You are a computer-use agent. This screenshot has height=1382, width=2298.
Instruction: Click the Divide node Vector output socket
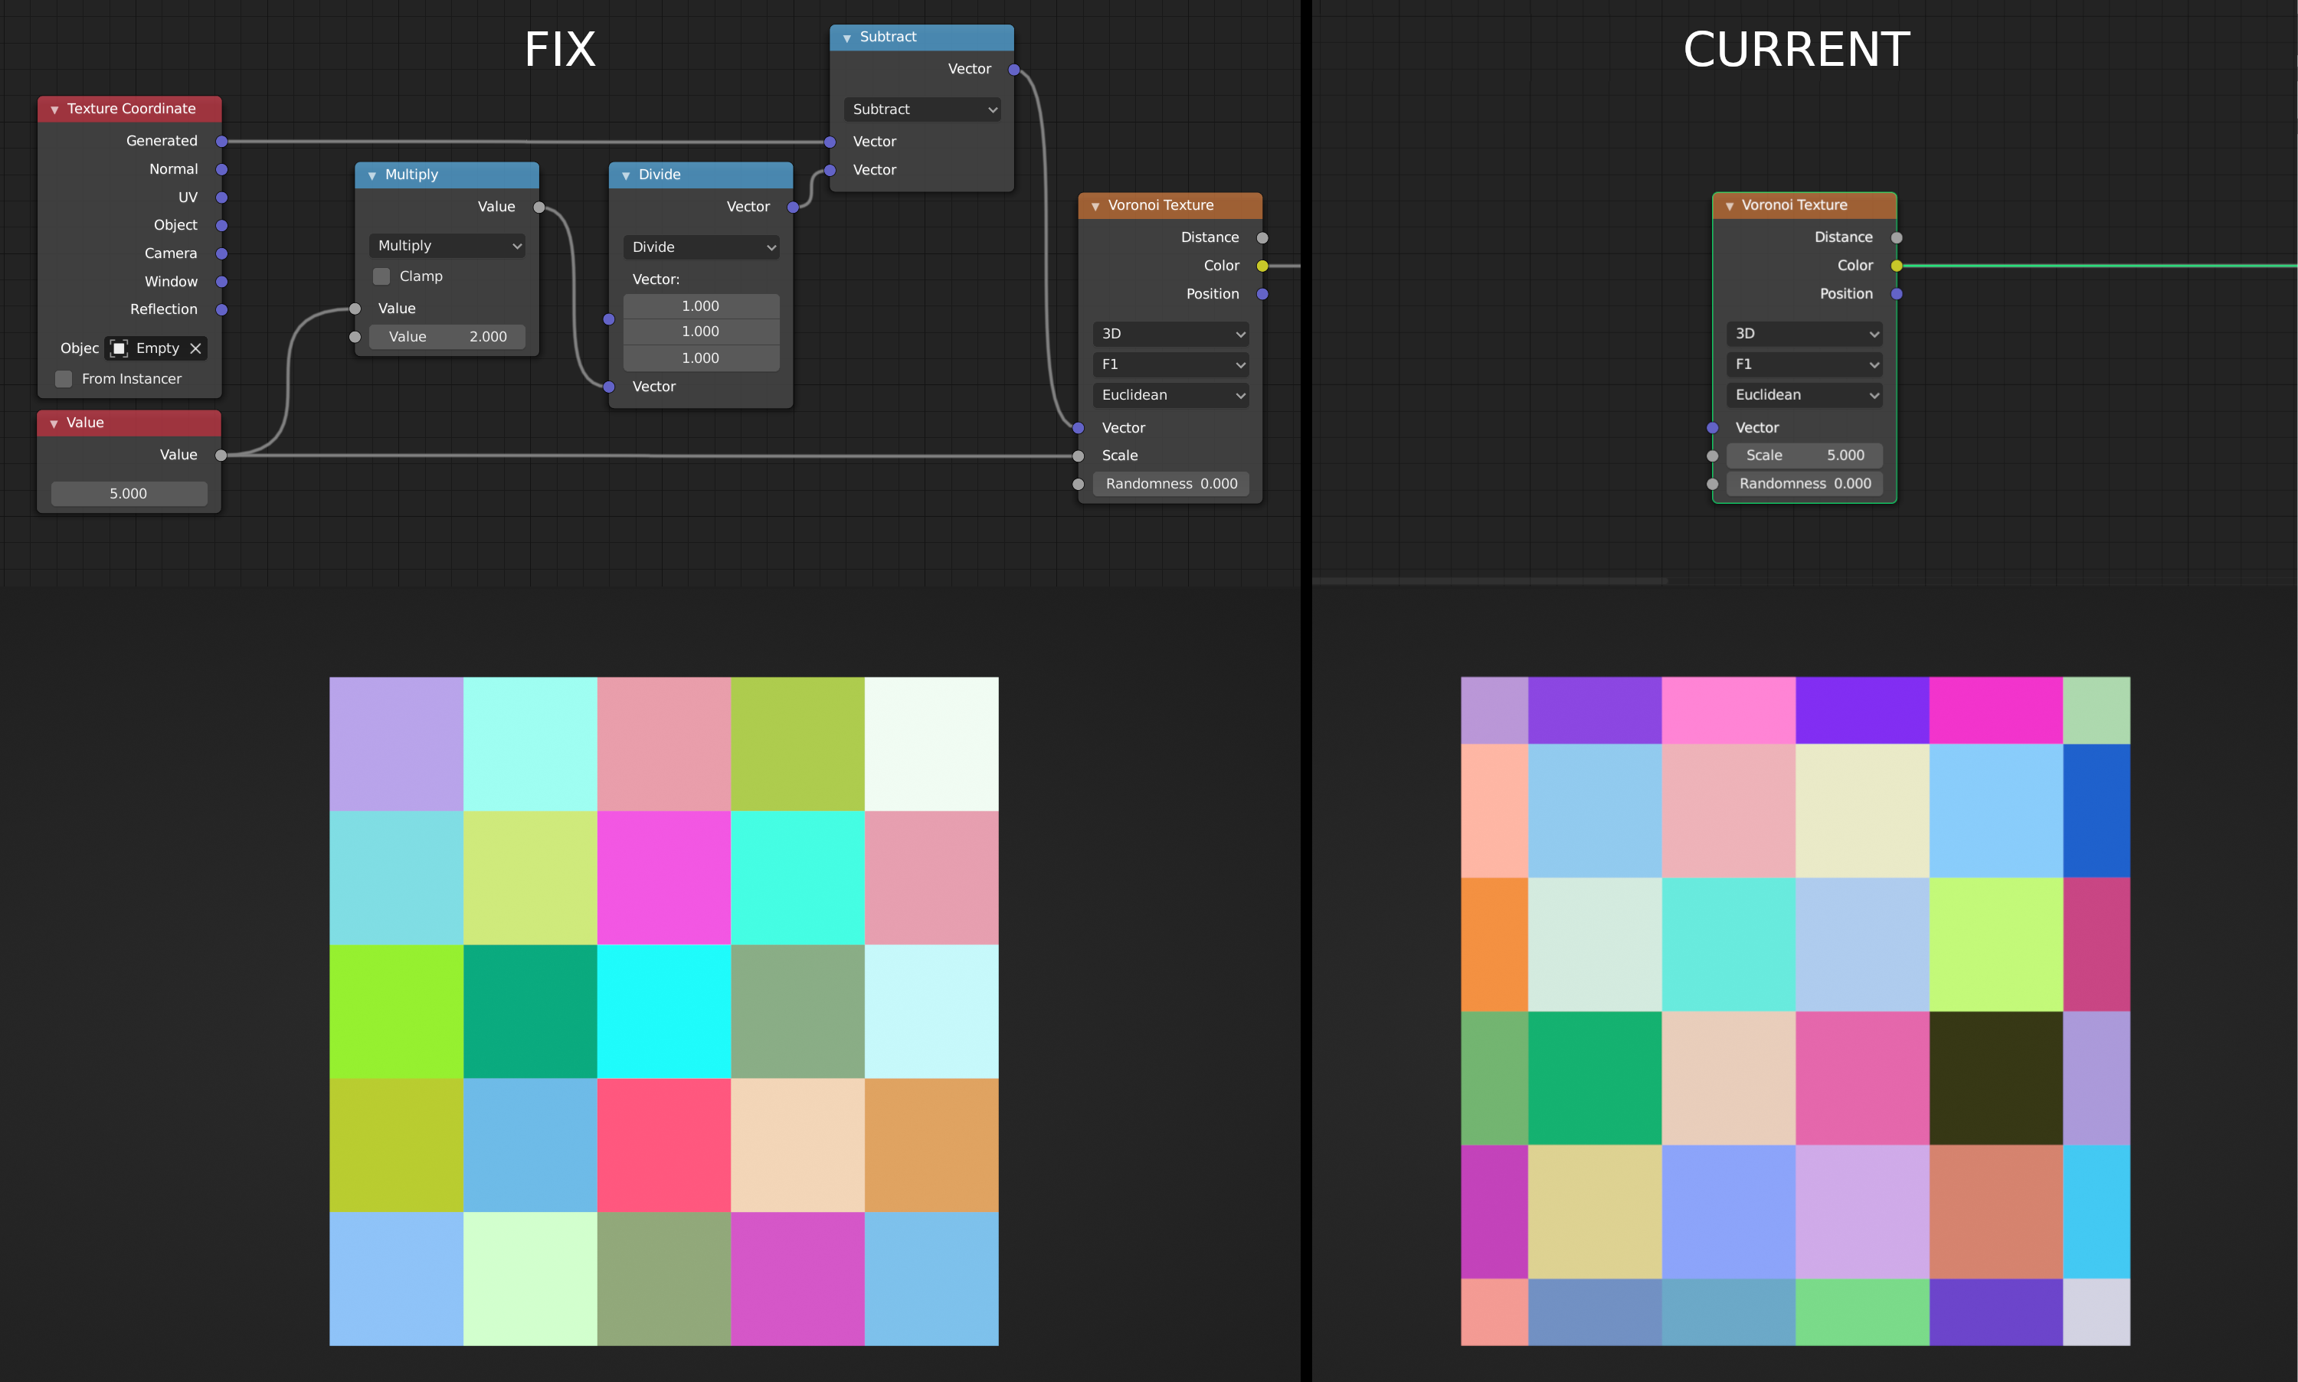[794, 207]
